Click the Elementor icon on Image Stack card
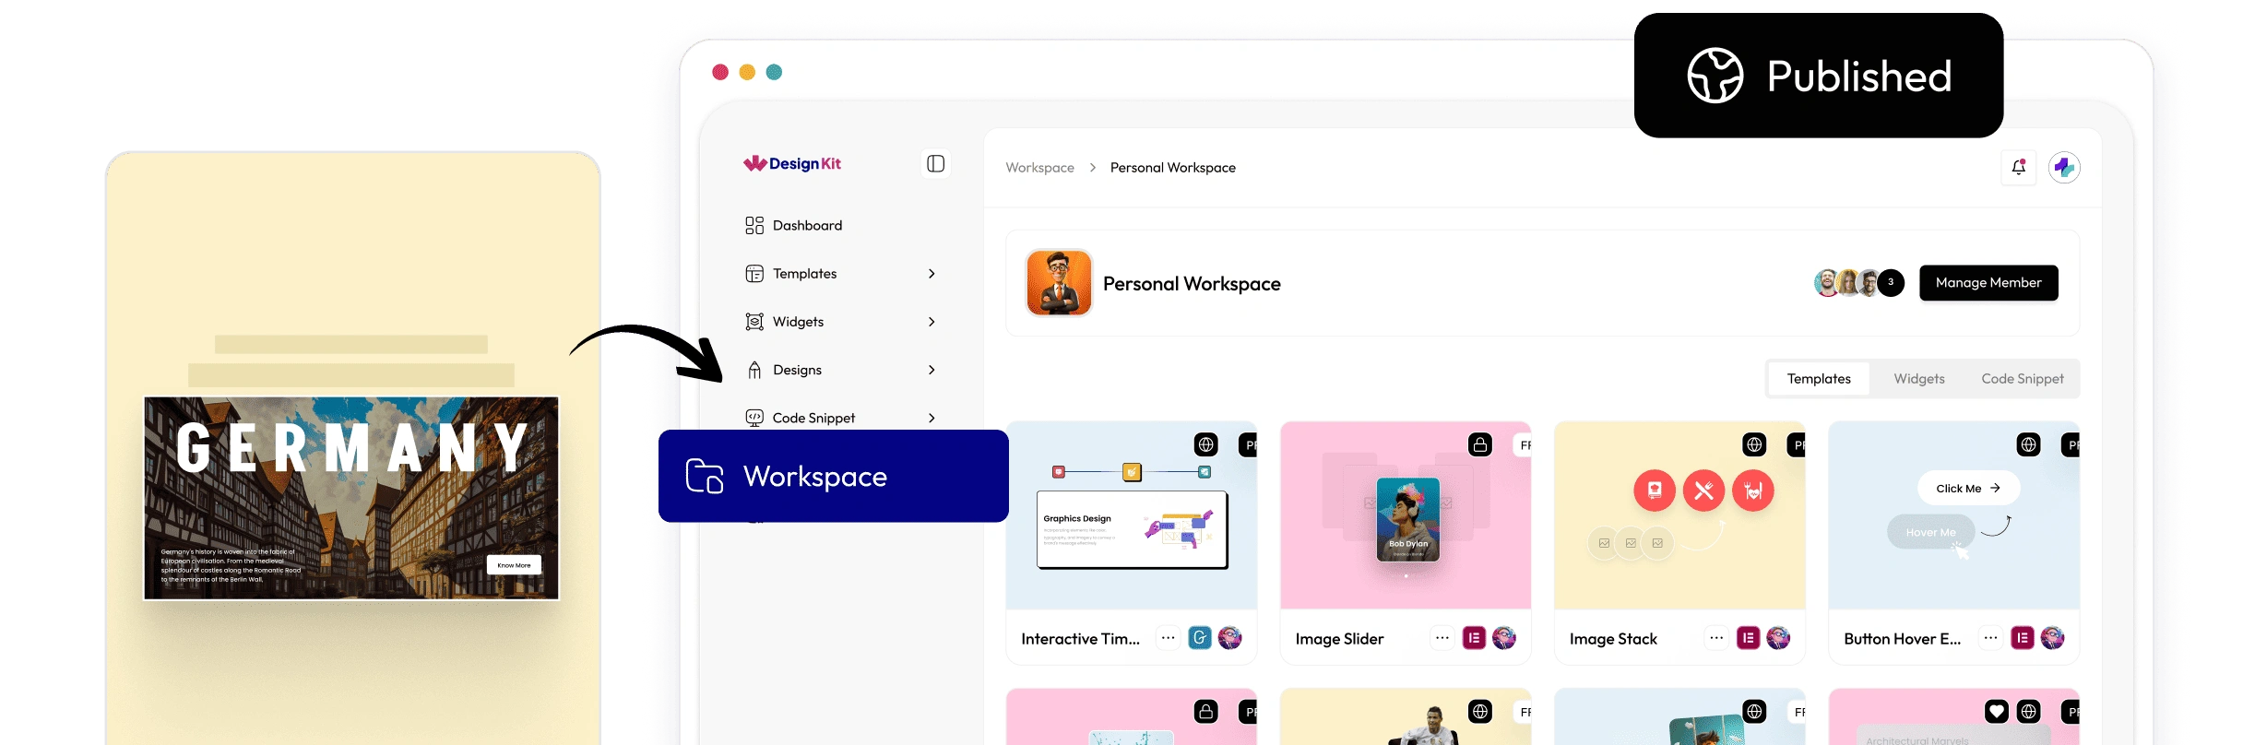The image size is (2243, 745). (1748, 638)
